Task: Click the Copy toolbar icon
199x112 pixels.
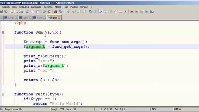Action: click(x=32, y=12)
